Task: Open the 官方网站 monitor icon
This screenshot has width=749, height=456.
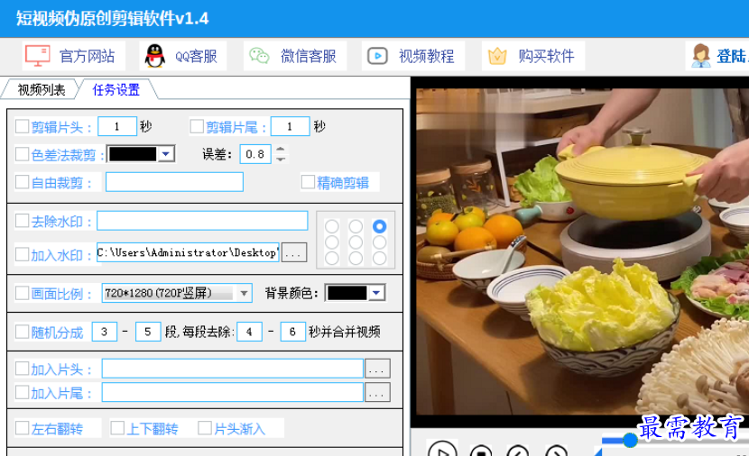Action: 37,56
